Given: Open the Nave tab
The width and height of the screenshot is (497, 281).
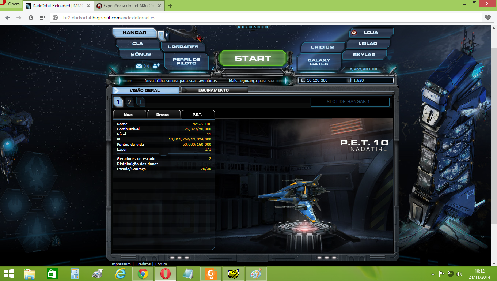Looking at the screenshot, I should click(x=130, y=114).
